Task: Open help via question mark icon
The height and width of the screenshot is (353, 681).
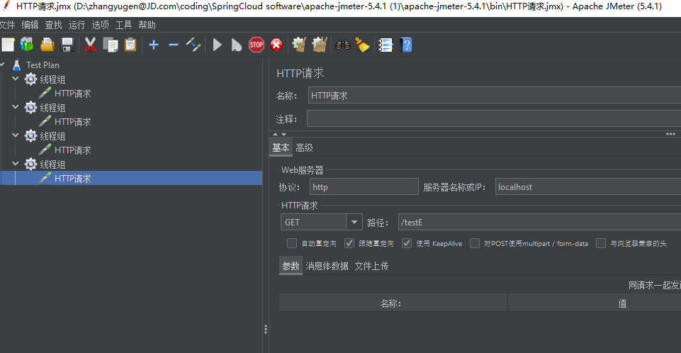Action: point(405,45)
